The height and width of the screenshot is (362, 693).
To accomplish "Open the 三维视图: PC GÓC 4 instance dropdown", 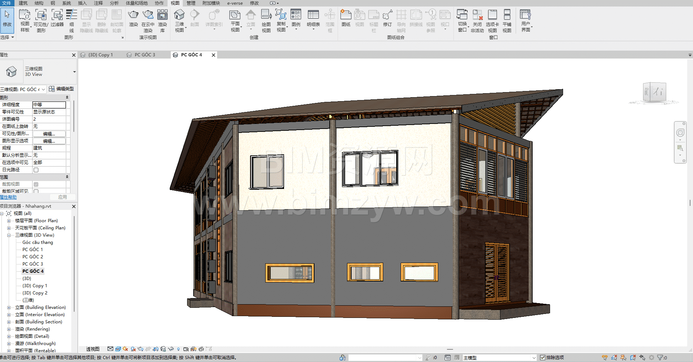I will click(x=23, y=89).
